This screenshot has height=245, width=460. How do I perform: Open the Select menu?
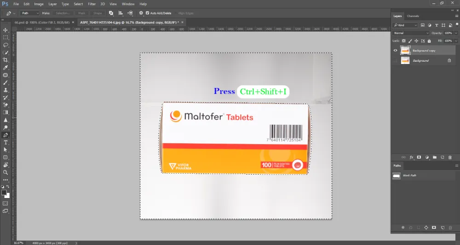[x=78, y=4]
